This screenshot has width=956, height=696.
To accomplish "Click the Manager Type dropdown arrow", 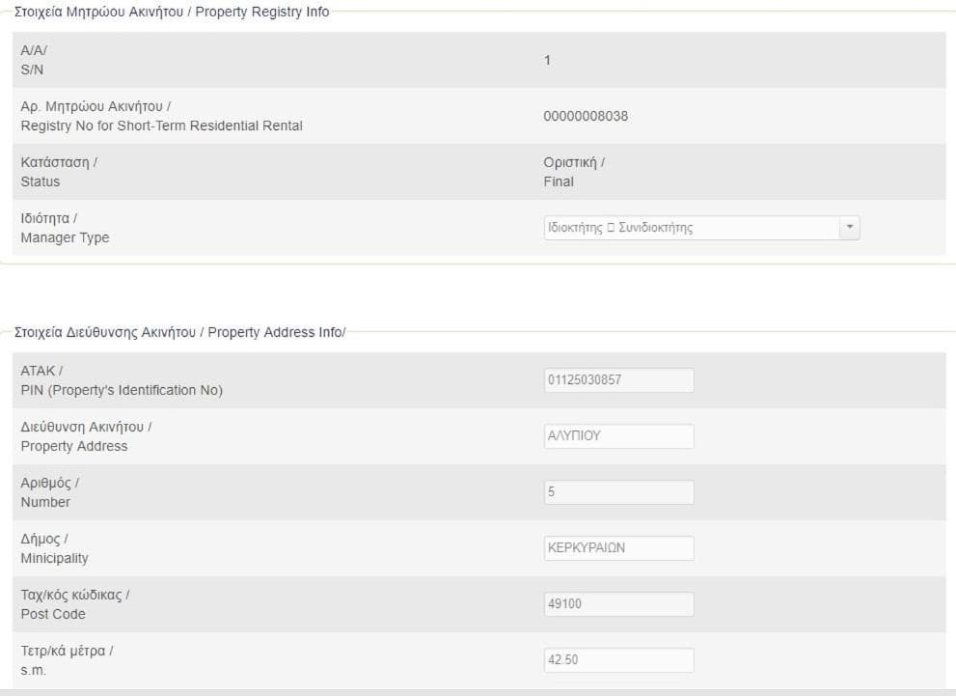I will (849, 228).
